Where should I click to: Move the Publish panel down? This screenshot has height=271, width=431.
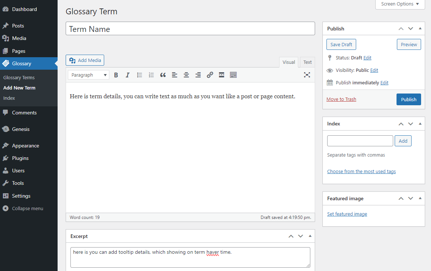pyautogui.click(x=411, y=29)
